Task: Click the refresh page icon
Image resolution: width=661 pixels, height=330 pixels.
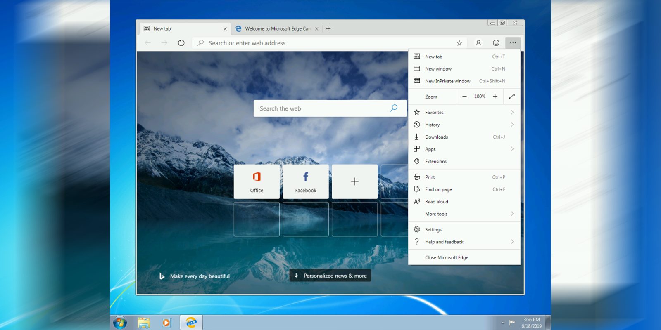Action: [181, 43]
